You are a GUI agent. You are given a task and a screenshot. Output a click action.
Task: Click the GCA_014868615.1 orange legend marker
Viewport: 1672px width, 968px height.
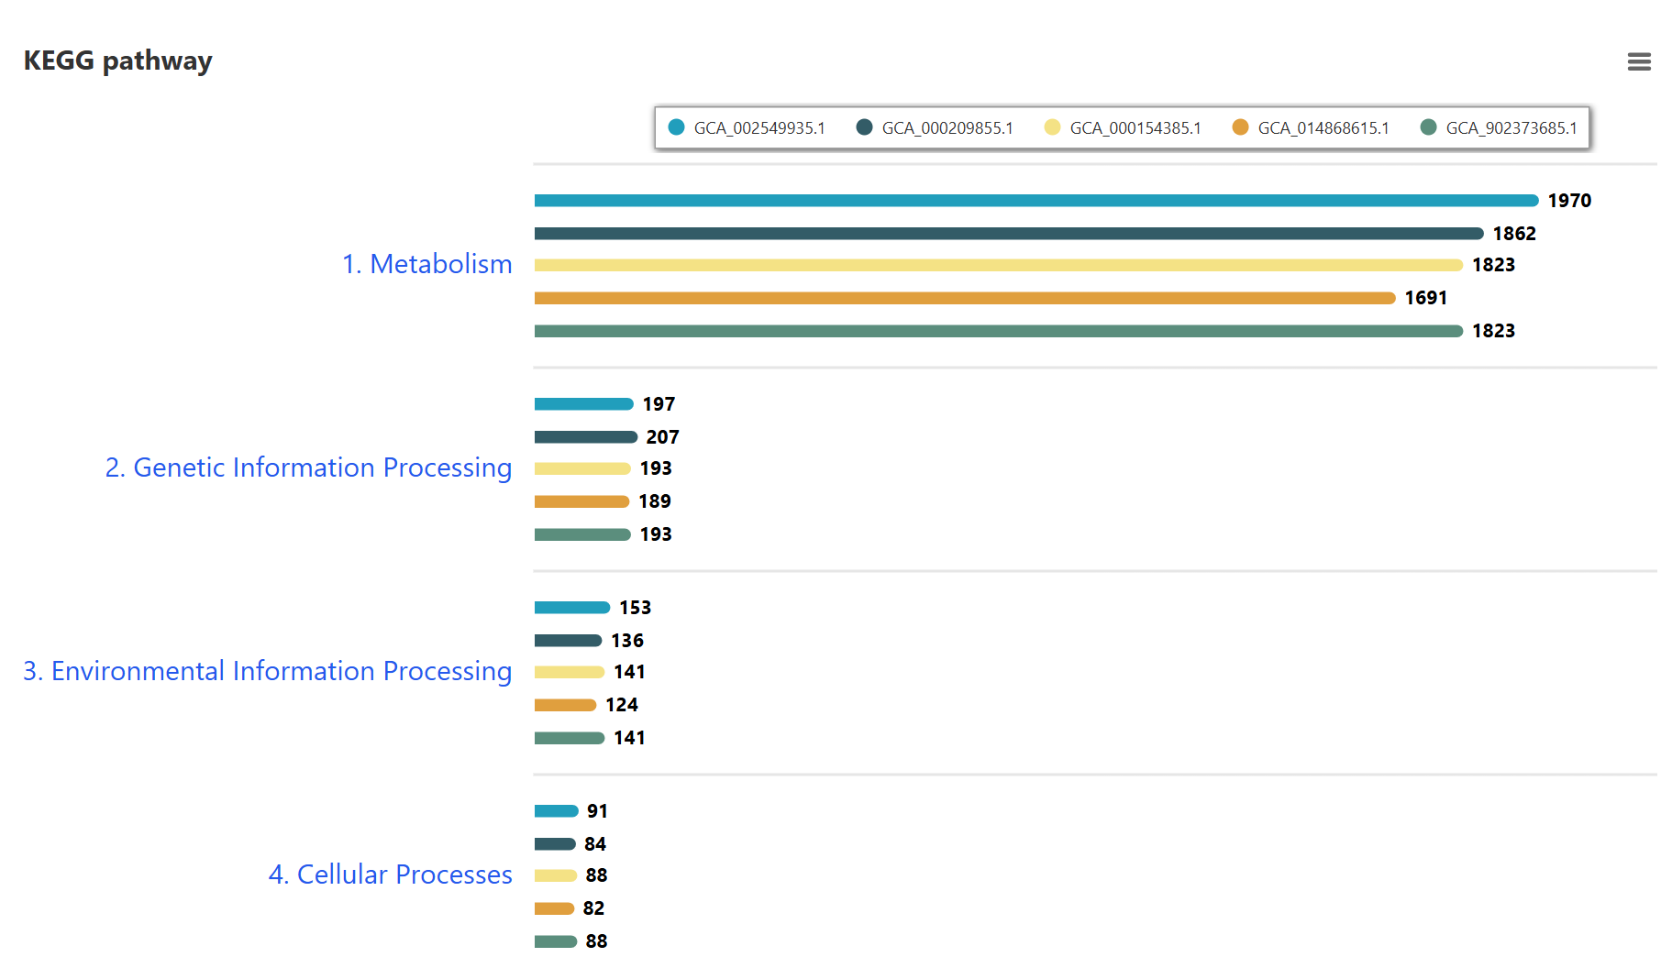click(1240, 127)
